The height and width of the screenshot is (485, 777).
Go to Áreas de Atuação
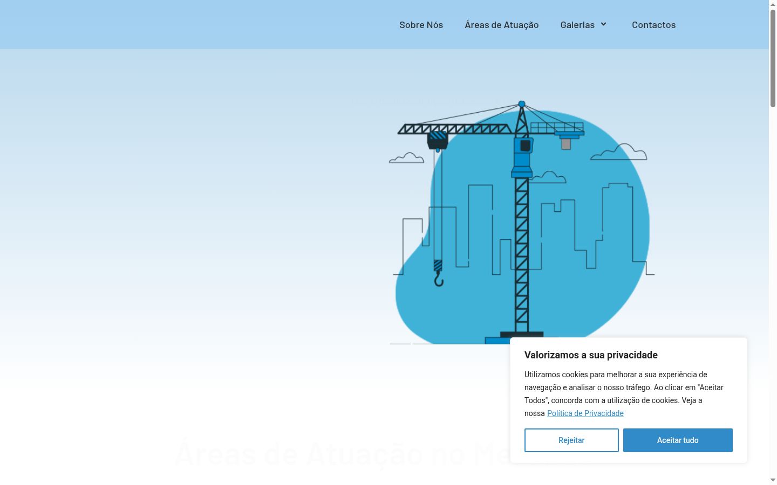[502, 25]
